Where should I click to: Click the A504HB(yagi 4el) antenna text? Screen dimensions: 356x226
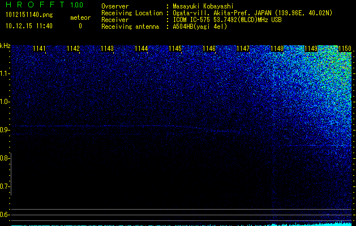pos(200,27)
